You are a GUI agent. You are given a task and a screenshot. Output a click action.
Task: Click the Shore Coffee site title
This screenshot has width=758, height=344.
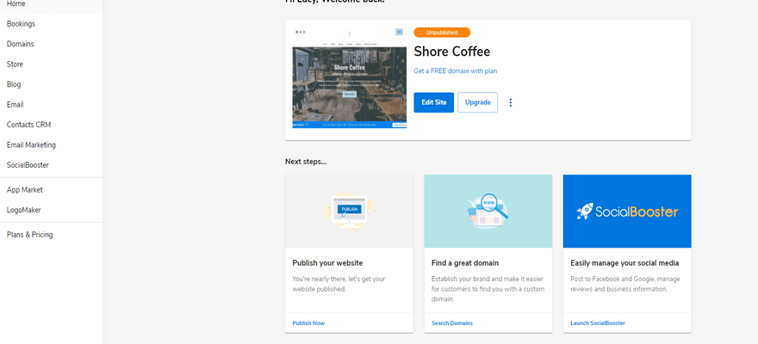pyautogui.click(x=452, y=52)
